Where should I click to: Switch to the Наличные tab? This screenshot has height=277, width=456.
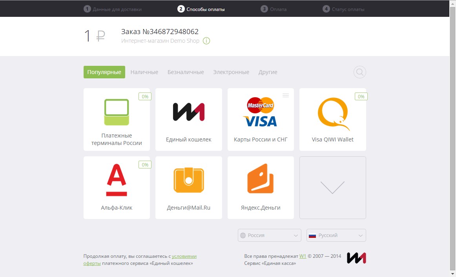[x=144, y=72]
